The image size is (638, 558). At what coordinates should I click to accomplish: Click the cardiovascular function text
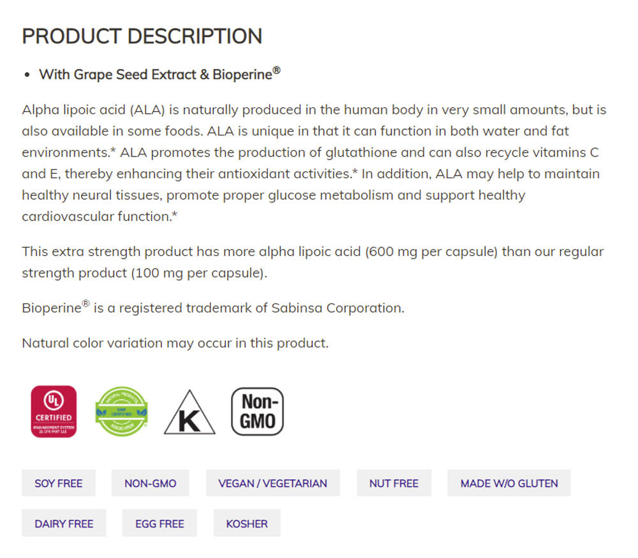(x=98, y=216)
